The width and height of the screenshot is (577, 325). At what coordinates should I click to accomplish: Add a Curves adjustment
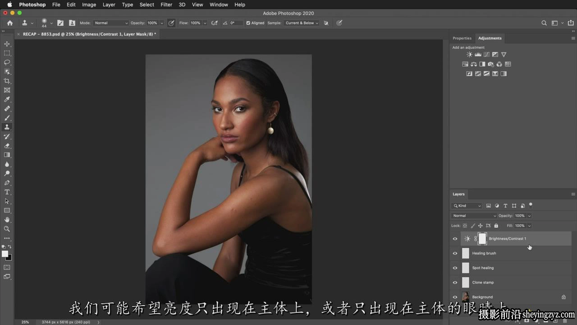pyautogui.click(x=486, y=55)
